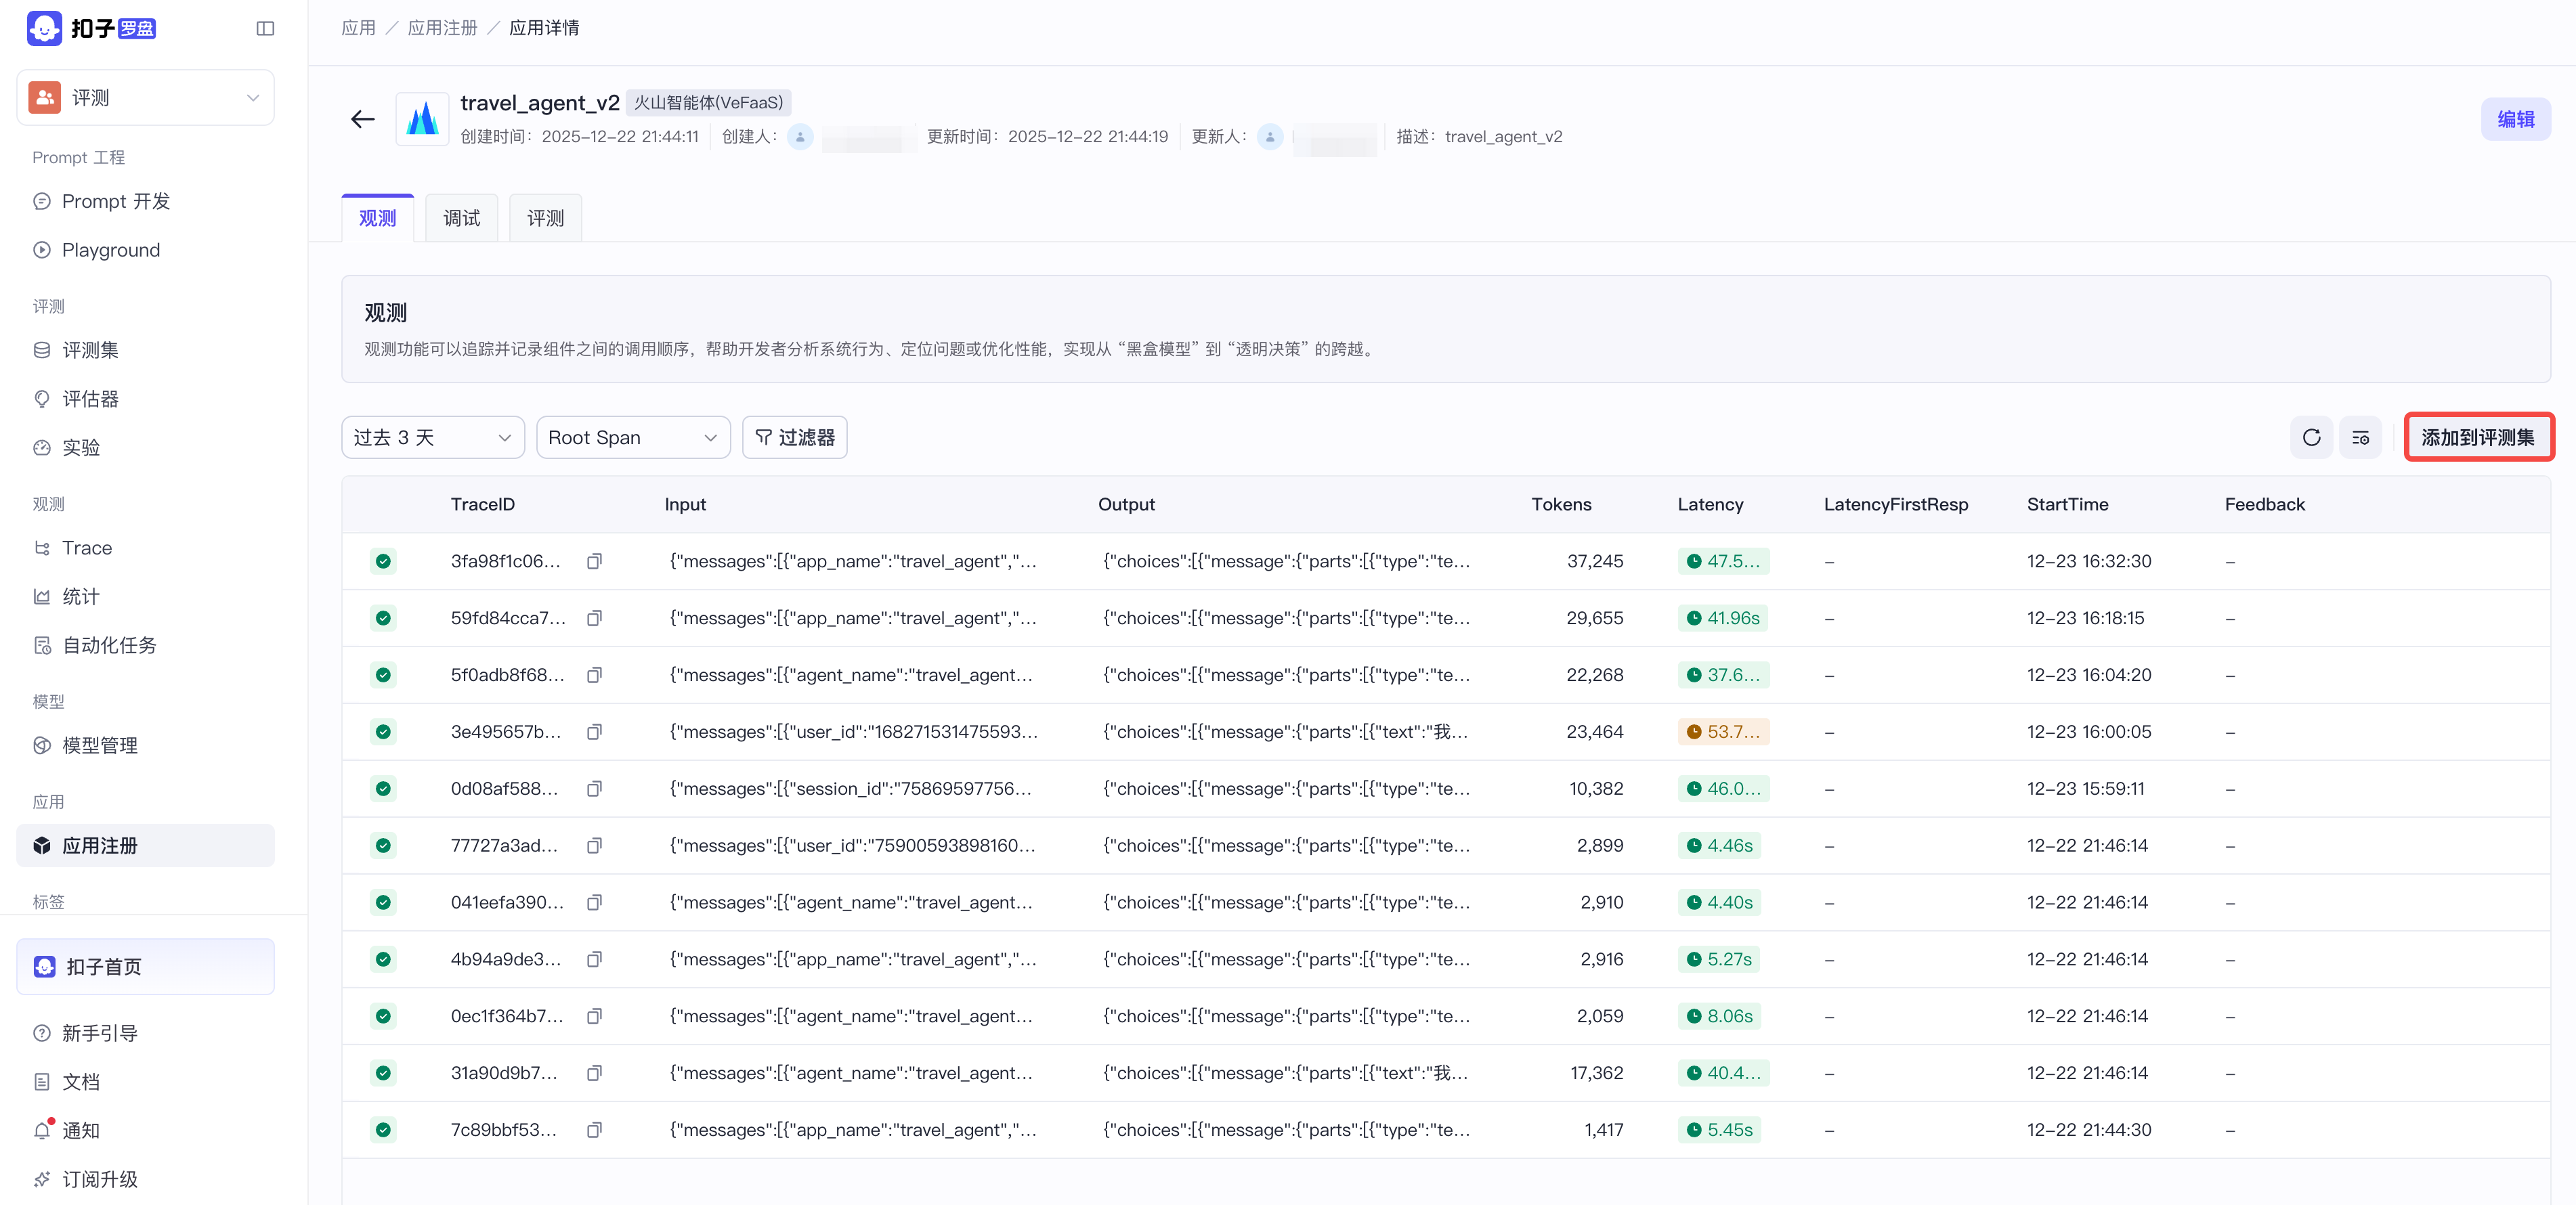The height and width of the screenshot is (1205, 2576).
Task: Copy TraceID 3fa98f1c06
Action: tap(594, 561)
